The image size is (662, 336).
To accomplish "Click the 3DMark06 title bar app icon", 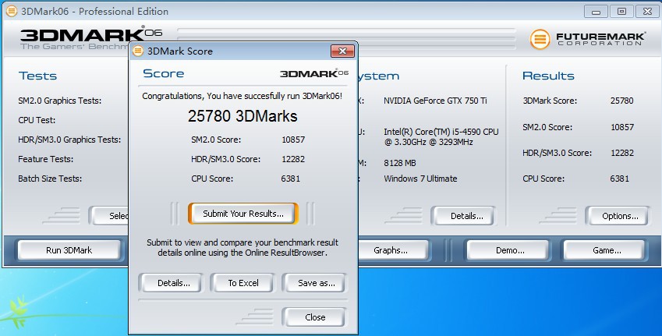I will [x=12, y=11].
